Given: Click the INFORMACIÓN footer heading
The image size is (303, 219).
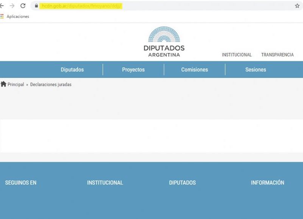Looking at the screenshot, I should (267, 183).
